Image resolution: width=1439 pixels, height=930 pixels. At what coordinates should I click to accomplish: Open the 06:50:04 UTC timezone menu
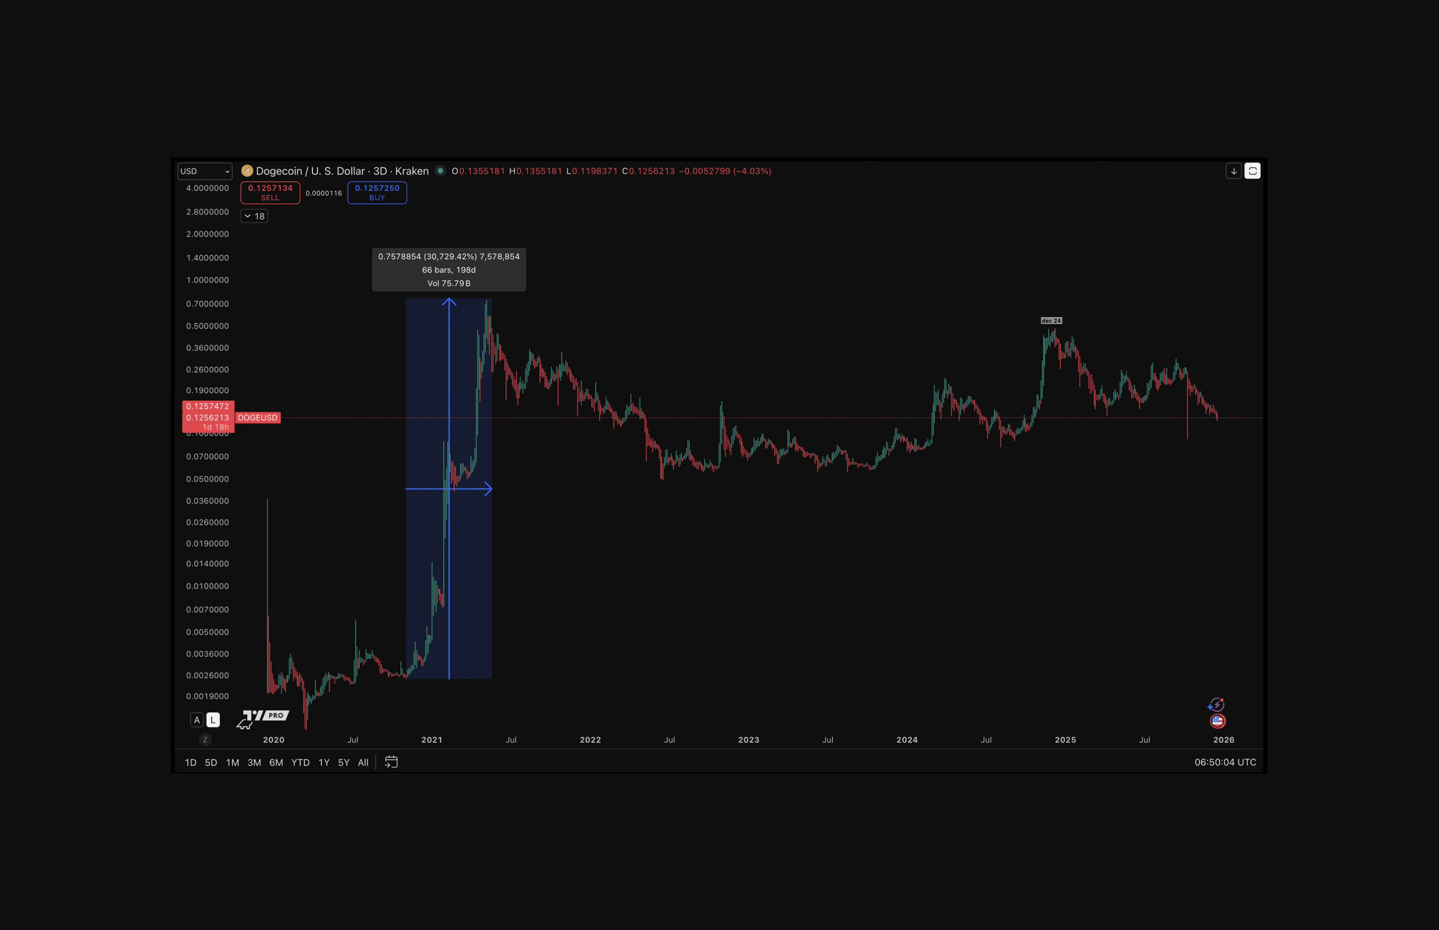1225,762
